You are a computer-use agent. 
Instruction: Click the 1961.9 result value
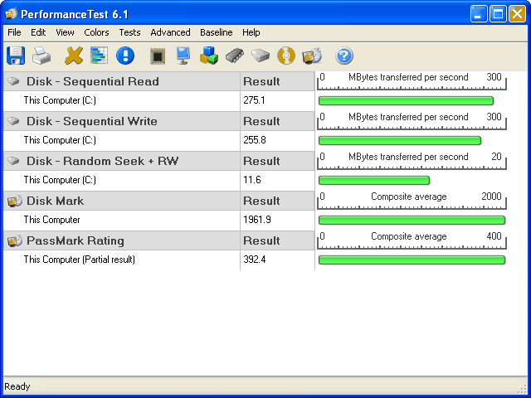point(257,220)
